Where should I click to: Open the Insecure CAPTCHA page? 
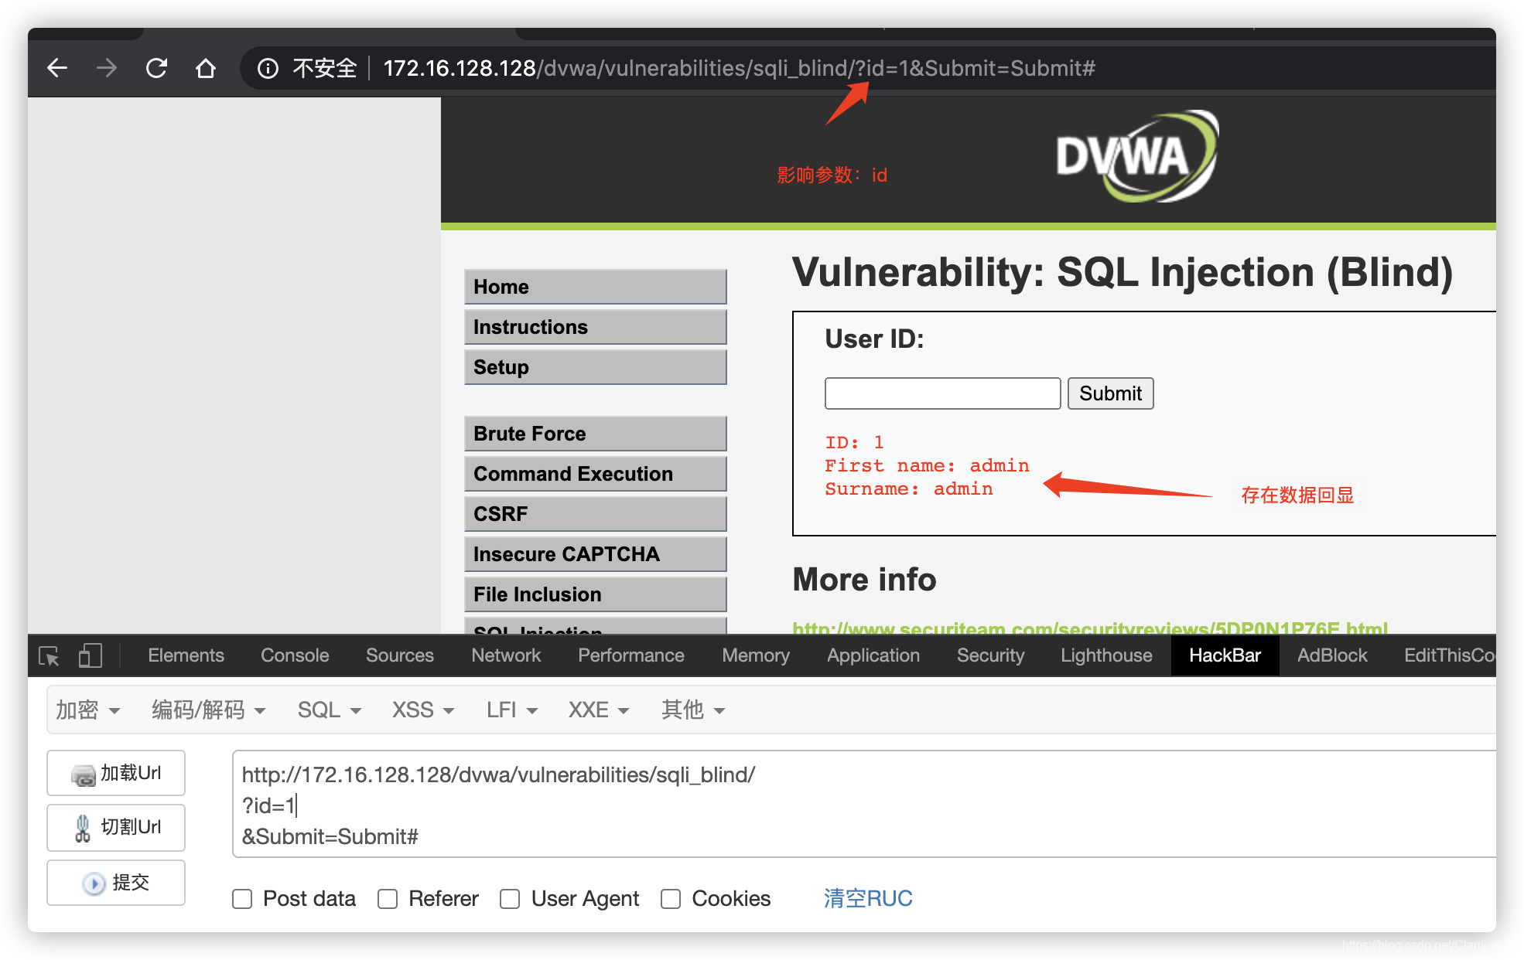click(x=596, y=554)
